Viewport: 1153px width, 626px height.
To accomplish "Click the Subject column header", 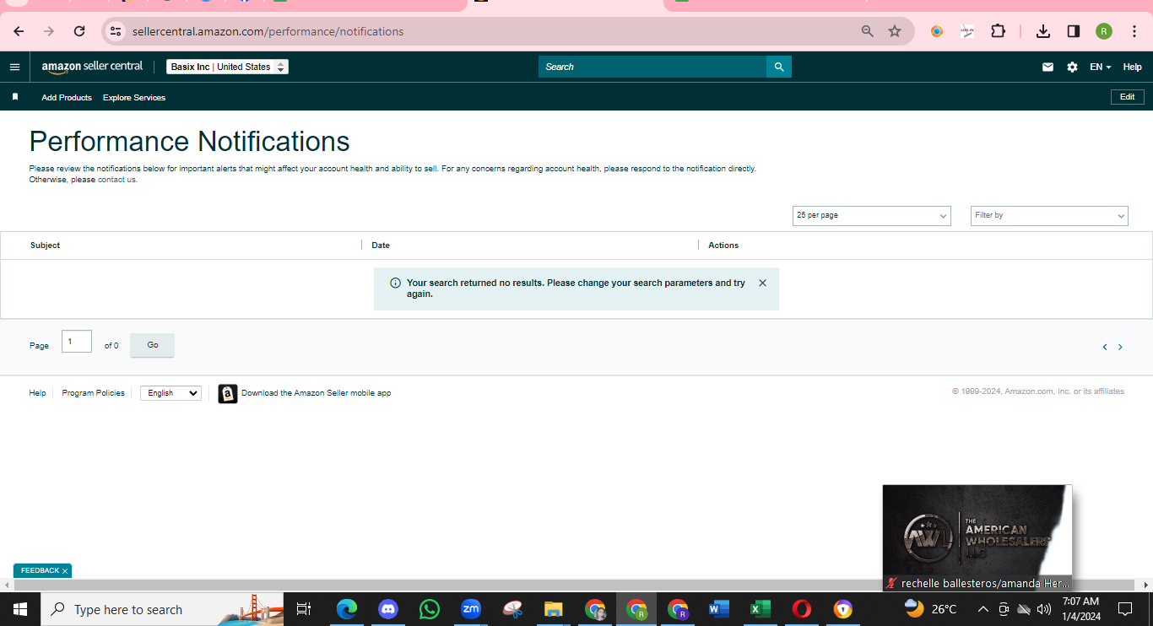I will tap(46, 246).
